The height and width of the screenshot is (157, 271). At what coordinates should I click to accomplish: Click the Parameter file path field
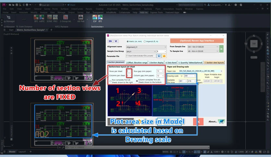pos(141,56)
